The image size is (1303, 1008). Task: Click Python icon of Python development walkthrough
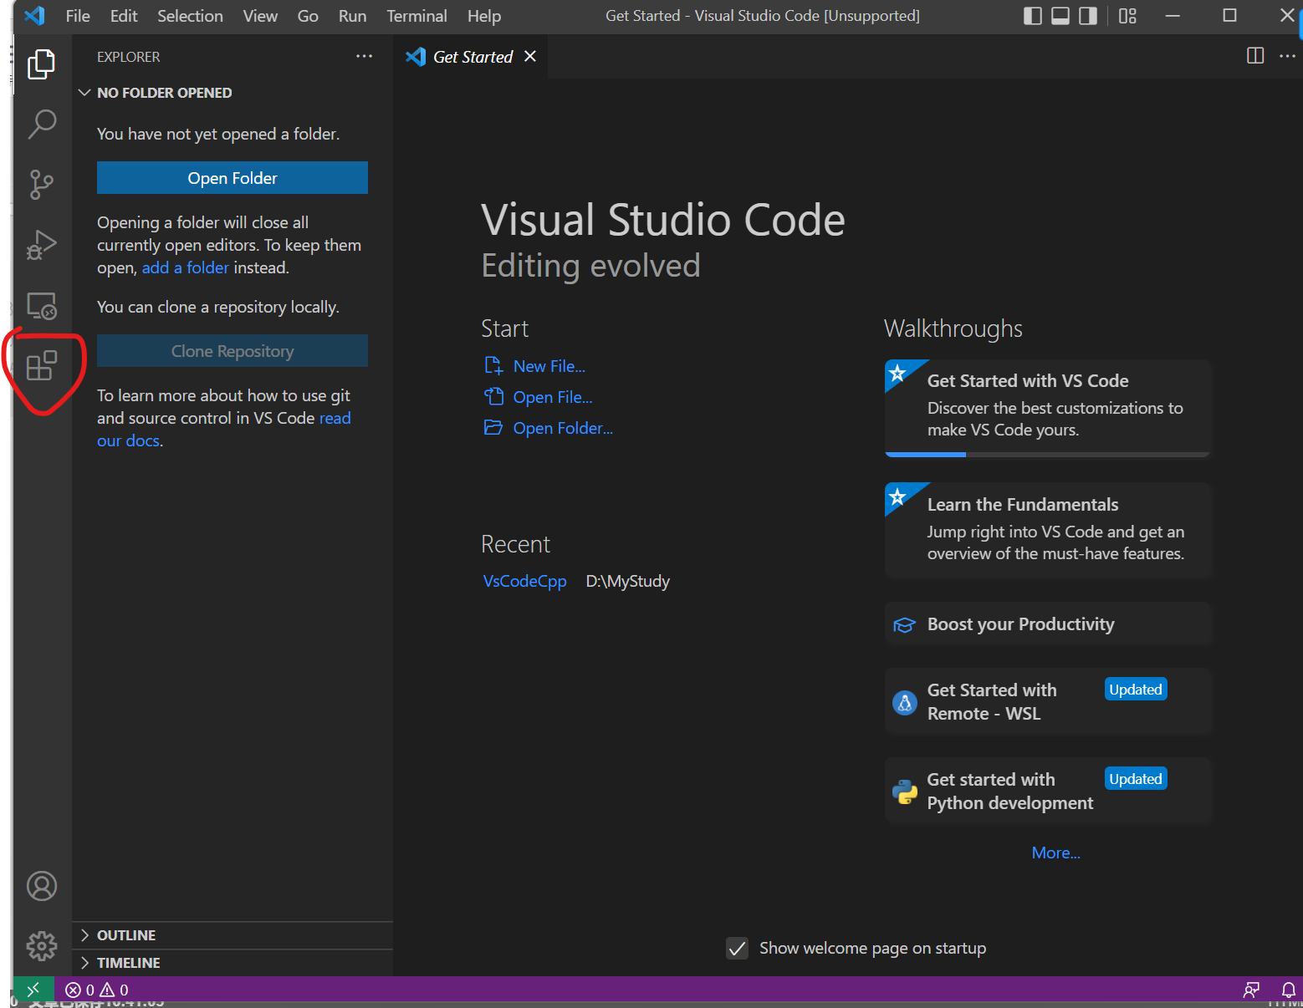pyautogui.click(x=904, y=792)
